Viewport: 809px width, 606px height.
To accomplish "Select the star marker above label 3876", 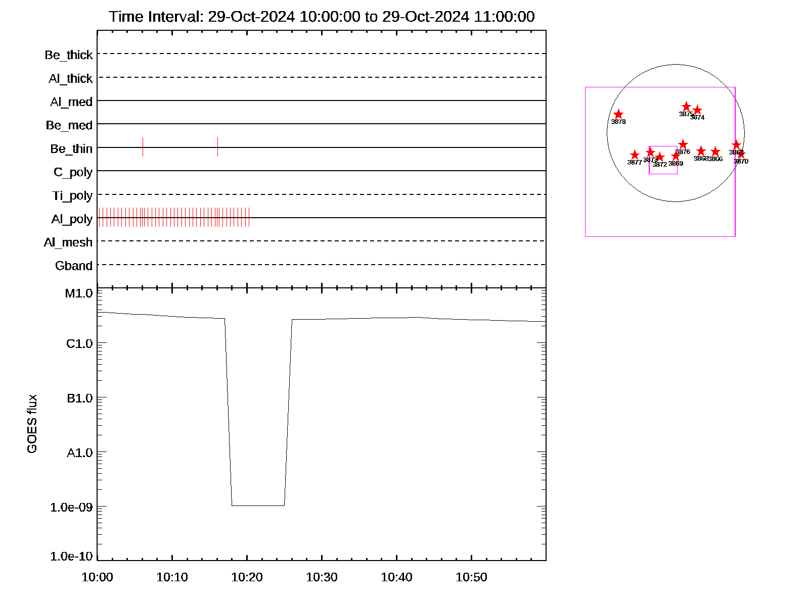I will (683, 145).
